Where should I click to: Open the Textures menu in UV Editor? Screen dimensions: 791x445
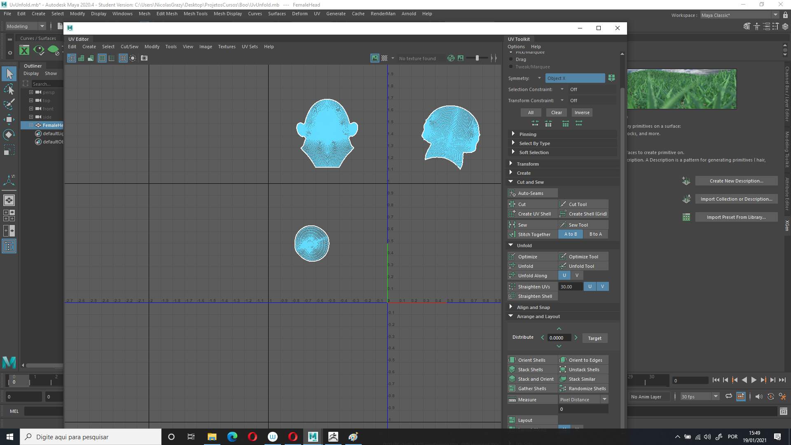227,47
